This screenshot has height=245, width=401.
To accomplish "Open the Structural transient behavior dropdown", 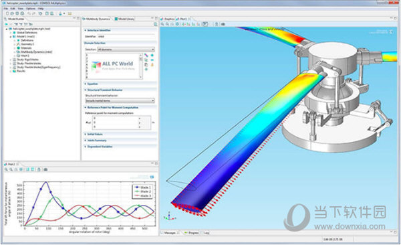I will [x=120, y=100].
